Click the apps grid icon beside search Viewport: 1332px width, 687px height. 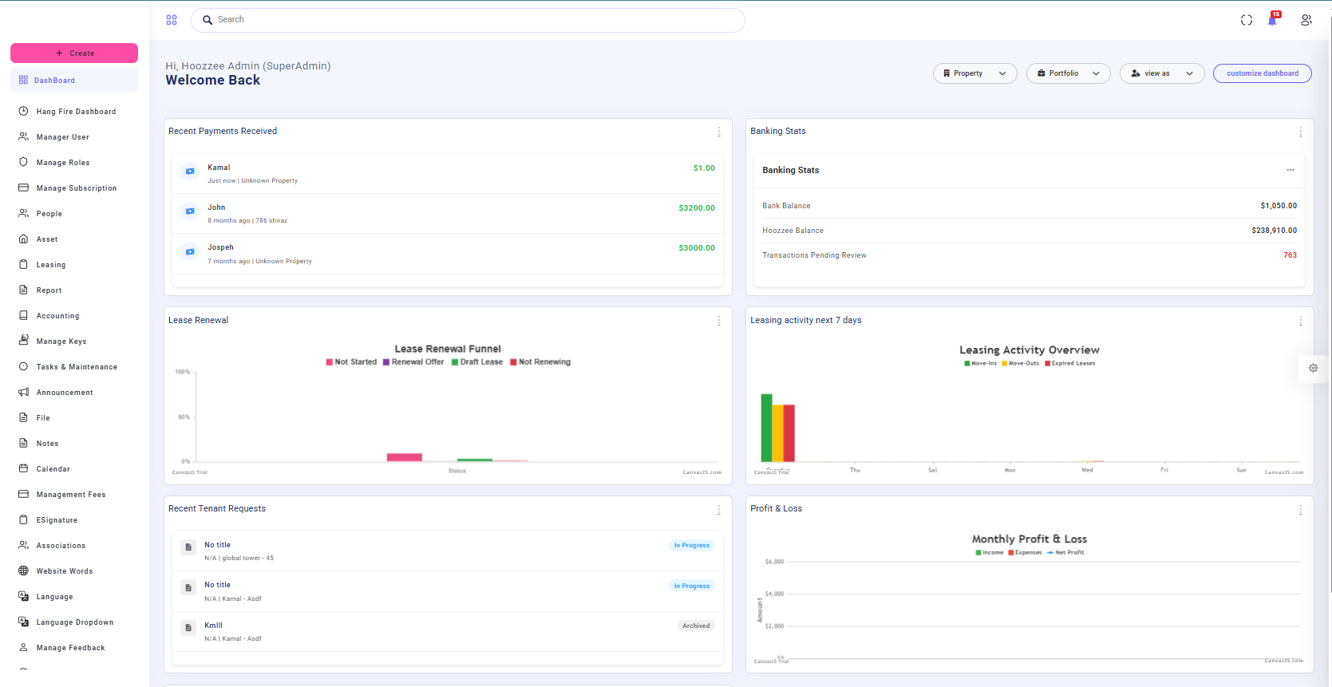172,20
